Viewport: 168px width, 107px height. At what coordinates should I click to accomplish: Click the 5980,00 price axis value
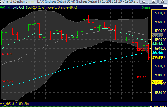click(x=161, y=13)
